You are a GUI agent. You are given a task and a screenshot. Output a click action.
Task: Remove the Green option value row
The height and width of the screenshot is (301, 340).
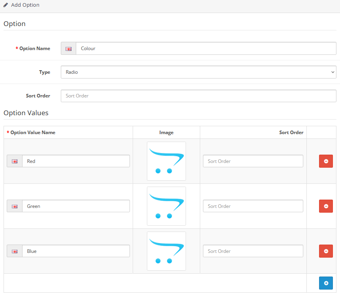(326, 206)
